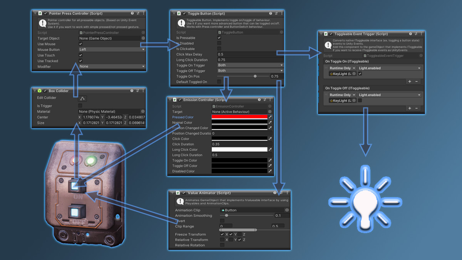
Task: Open Value Animator three-dot options menu
Action: 287,193
